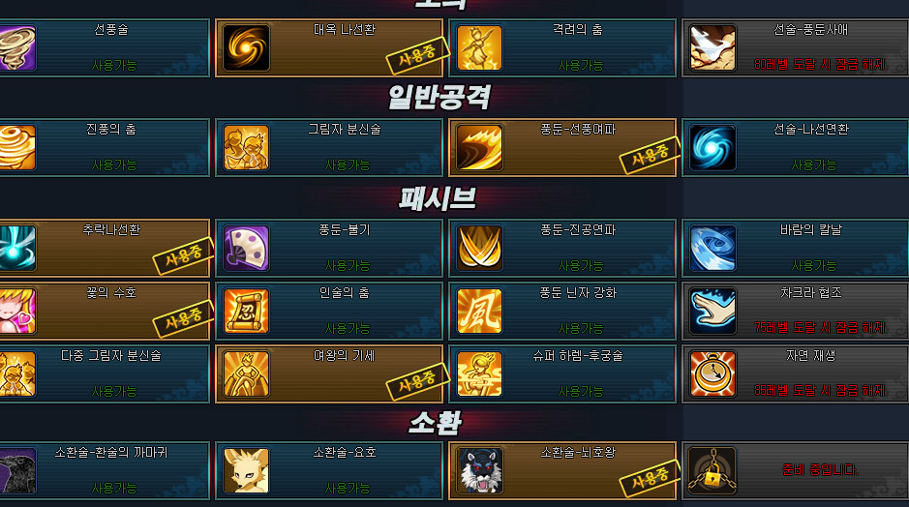Toggle the 사용중 stamp on 꽃의 수호
This screenshot has height=507, width=909.
tap(184, 318)
